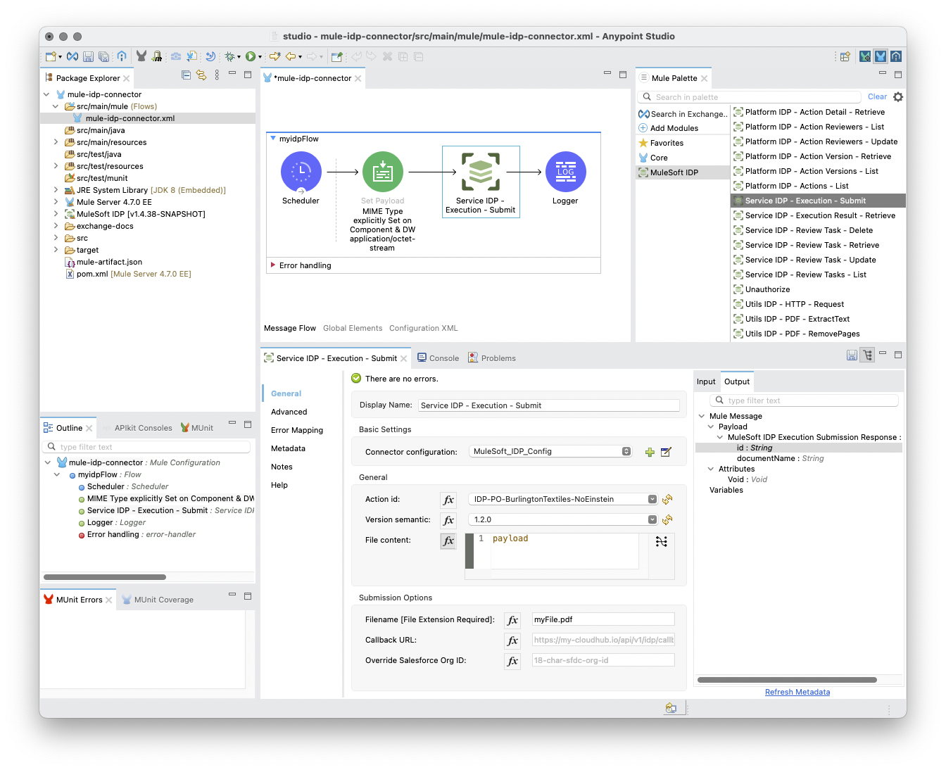The image size is (946, 770).
Task: Select the Scheduler component in the flow
Action: tap(301, 172)
